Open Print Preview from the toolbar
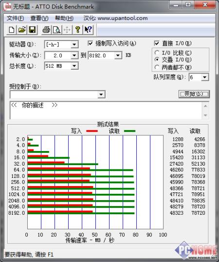219x262 pixels. pos(56,30)
